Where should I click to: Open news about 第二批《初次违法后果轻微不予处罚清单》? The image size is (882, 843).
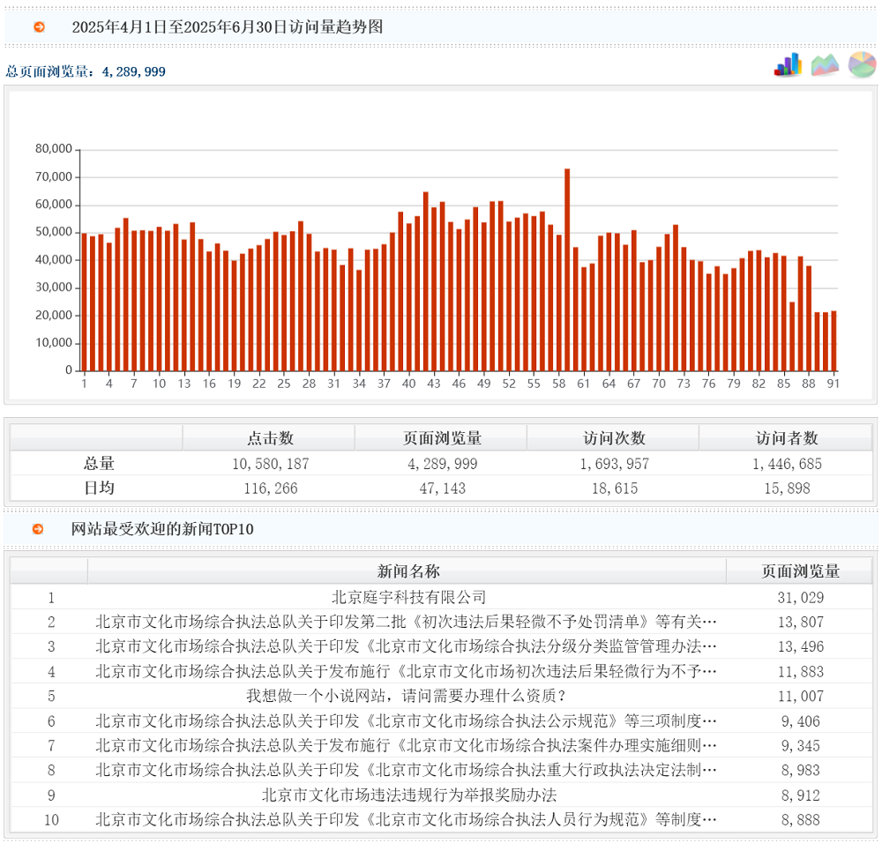pyautogui.click(x=406, y=622)
